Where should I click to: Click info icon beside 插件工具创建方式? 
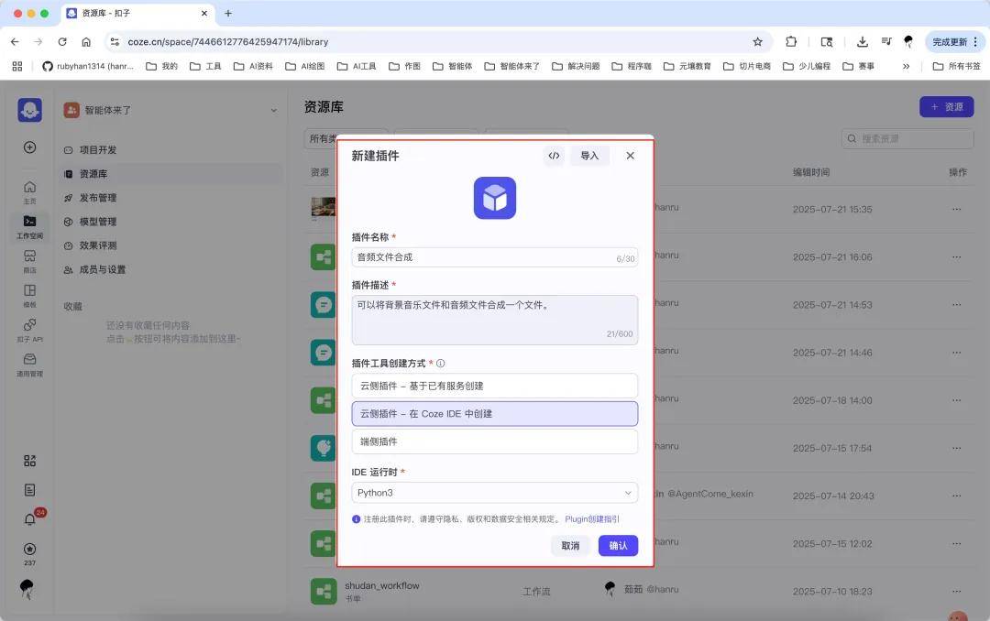(x=441, y=364)
